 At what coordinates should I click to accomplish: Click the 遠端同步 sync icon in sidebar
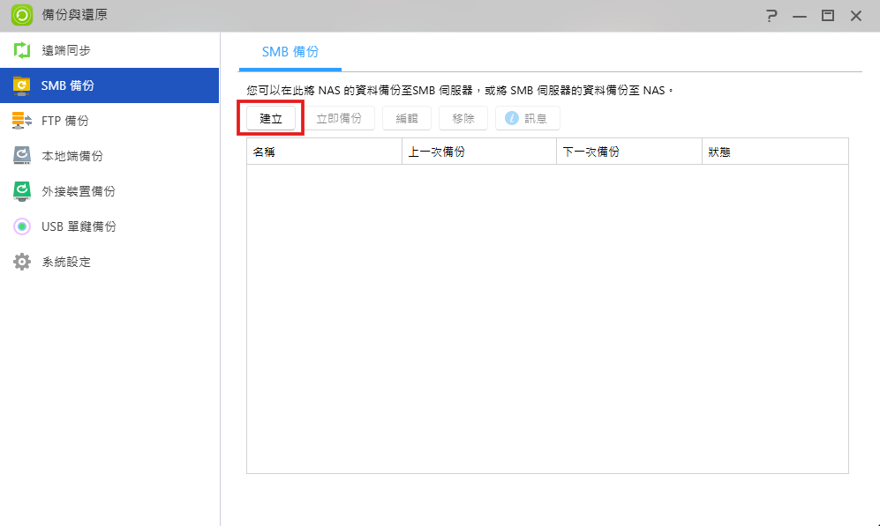pos(21,50)
